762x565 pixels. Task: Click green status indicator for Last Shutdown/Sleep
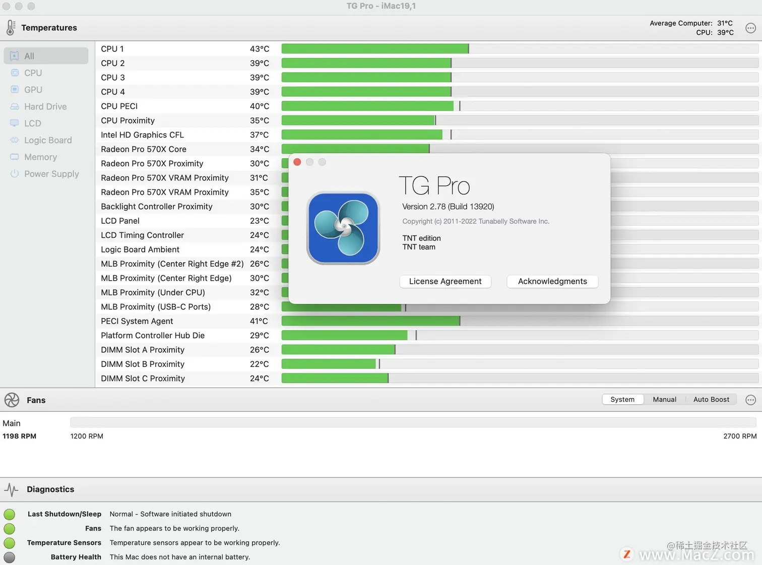pyautogui.click(x=9, y=514)
